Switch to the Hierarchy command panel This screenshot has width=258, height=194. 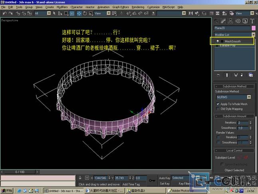click(230, 21)
